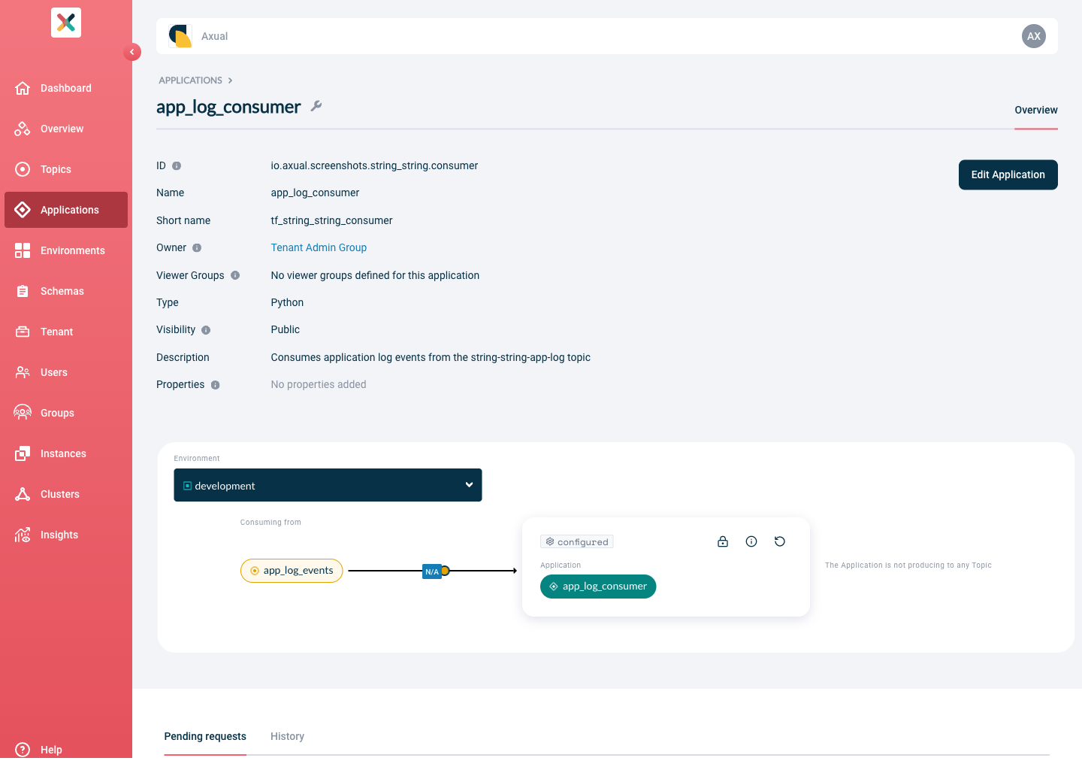
Task: Click the Edit Application button
Action: tap(1008, 174)
